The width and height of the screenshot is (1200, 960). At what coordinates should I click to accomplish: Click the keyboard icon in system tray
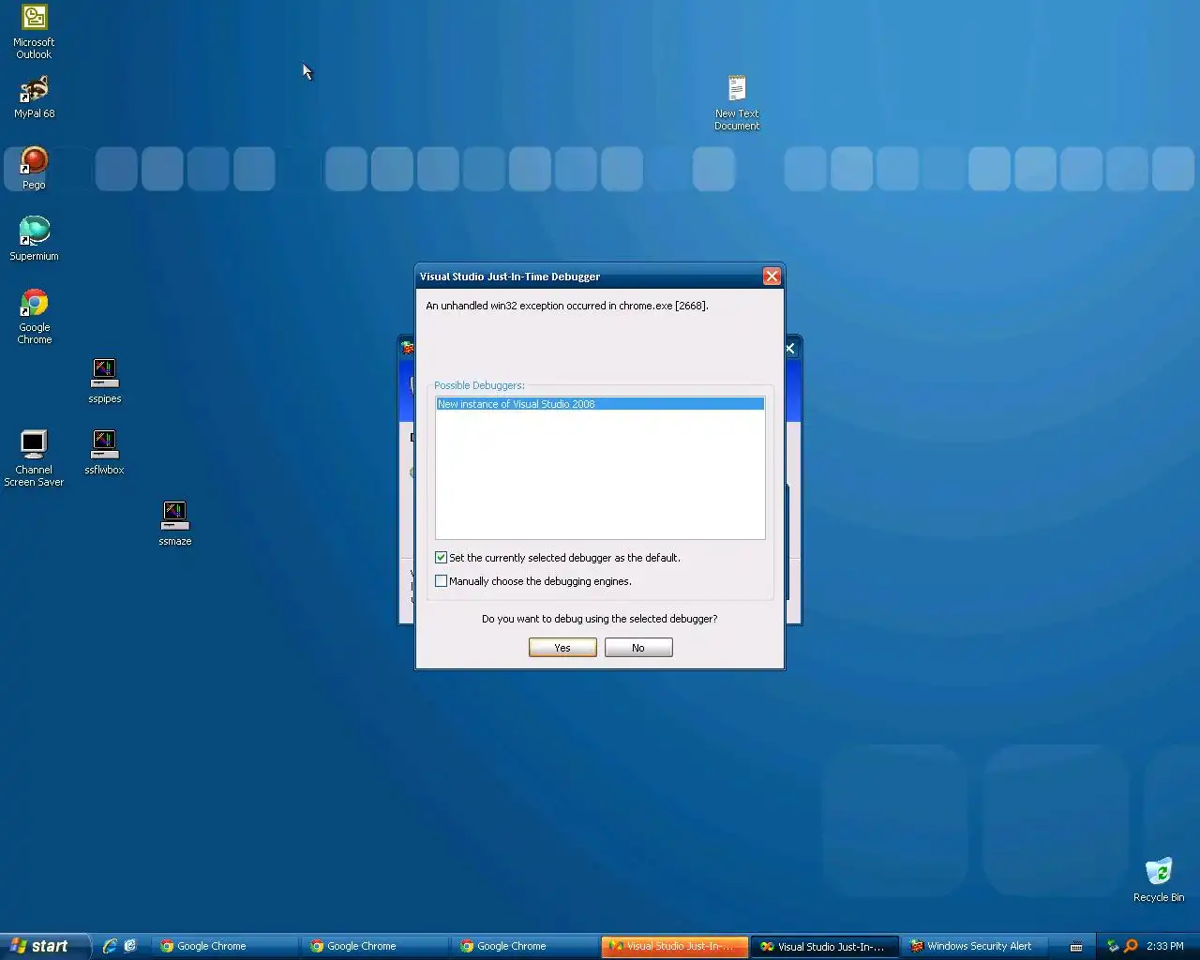click(x=1076, y=947)
